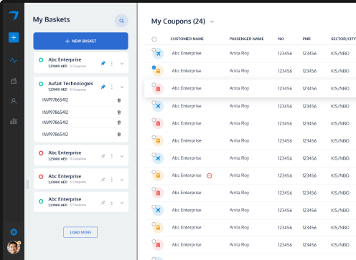Select checkbox of the last full train row

154,241
